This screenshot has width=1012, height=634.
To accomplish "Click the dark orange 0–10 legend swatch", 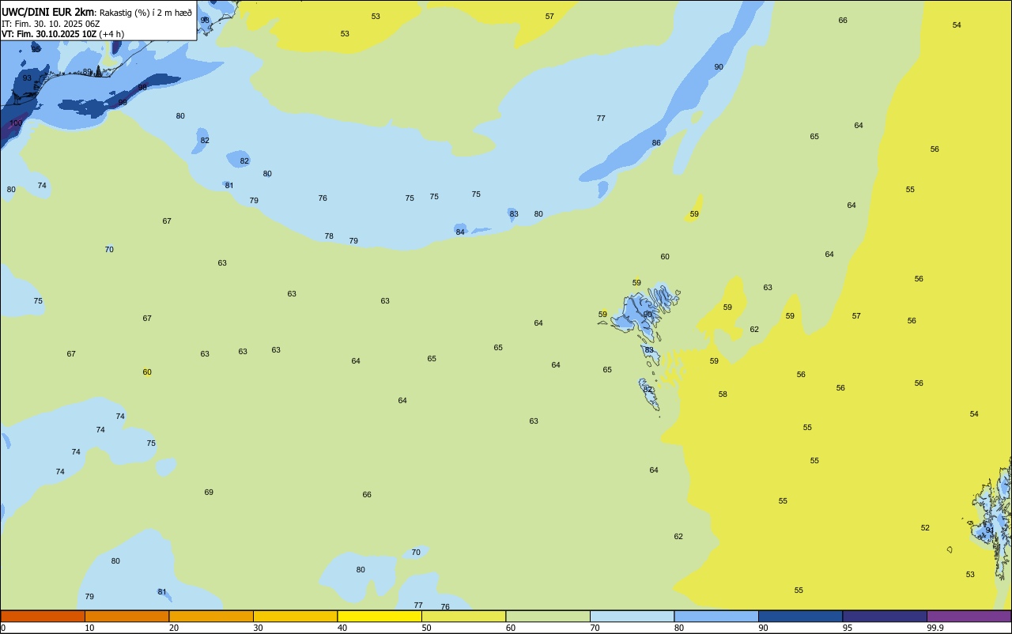I will click(x=43, y=616).
